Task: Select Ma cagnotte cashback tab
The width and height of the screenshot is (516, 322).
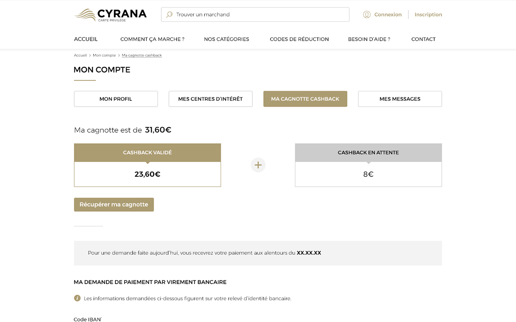Action: (305, 99)
